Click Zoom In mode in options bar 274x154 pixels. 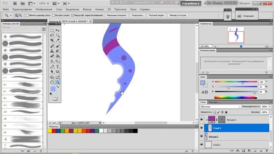point(16,15)
